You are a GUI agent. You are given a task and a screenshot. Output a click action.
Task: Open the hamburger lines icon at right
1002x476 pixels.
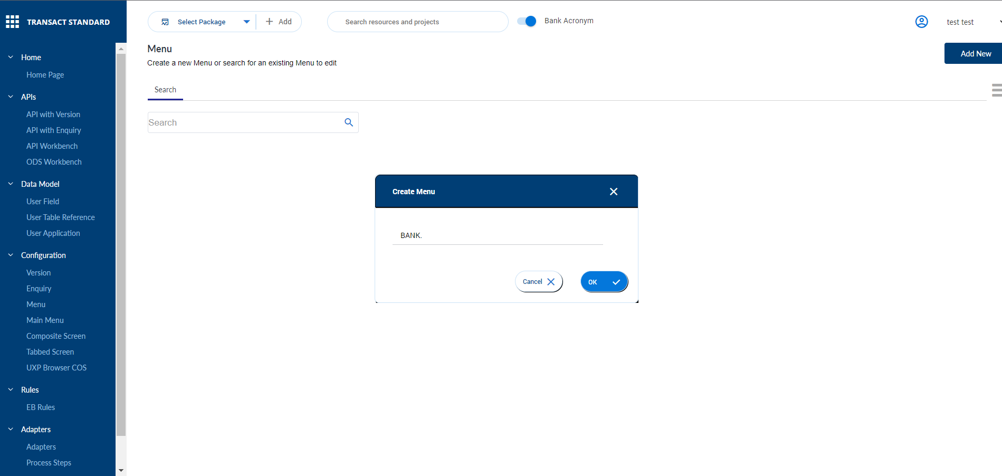click(996, 90)
